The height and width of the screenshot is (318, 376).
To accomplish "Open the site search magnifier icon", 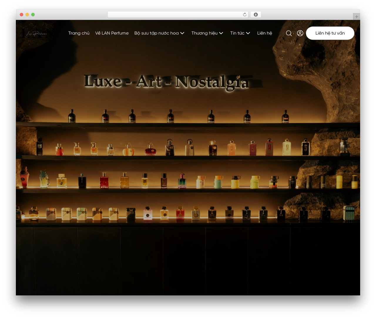I will click(x=289, y=33).
